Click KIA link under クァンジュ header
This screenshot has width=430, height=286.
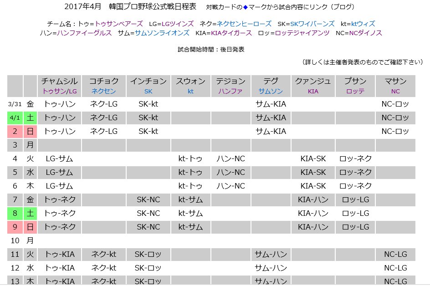313,92
